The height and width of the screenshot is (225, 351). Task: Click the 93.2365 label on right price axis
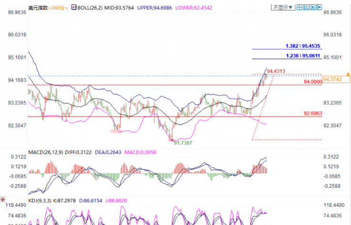333,103
